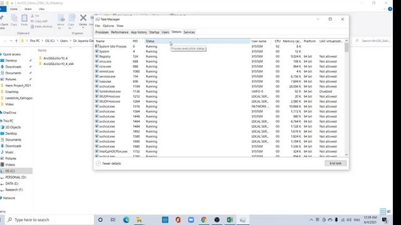Open File Explorer help question mark icon

pyautogui.click(x=390, y=9)
